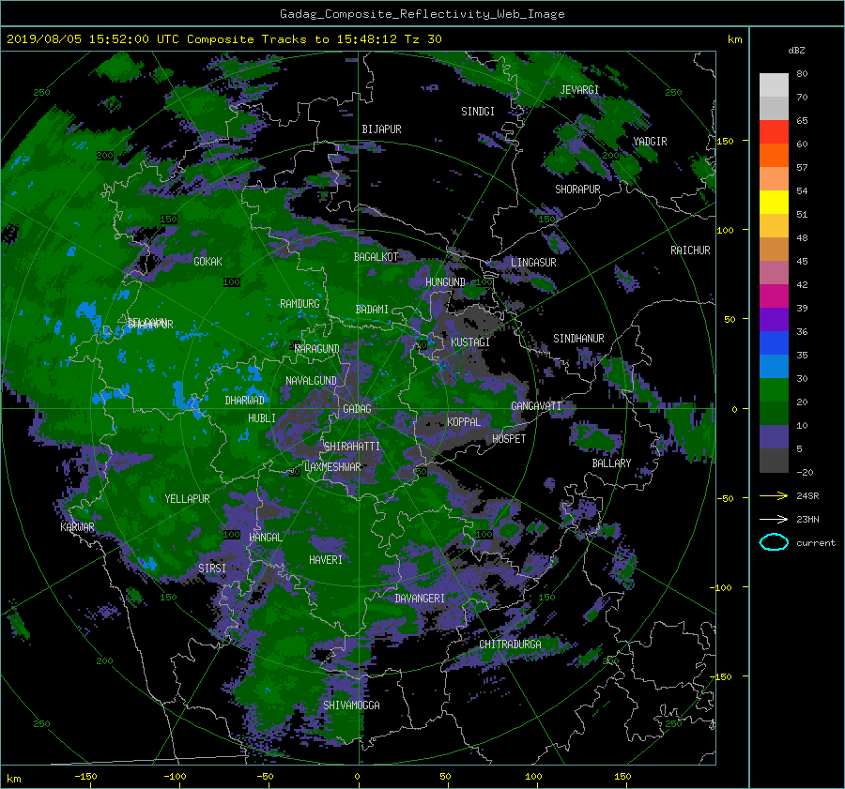Screen dimensions: 845x789
Task: Click the Gadag_Composite_Reflectivity_Web_Image title
Action: point(422,14)
